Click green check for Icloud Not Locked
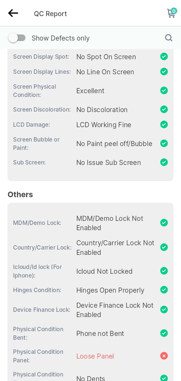 tap(164, 271)
